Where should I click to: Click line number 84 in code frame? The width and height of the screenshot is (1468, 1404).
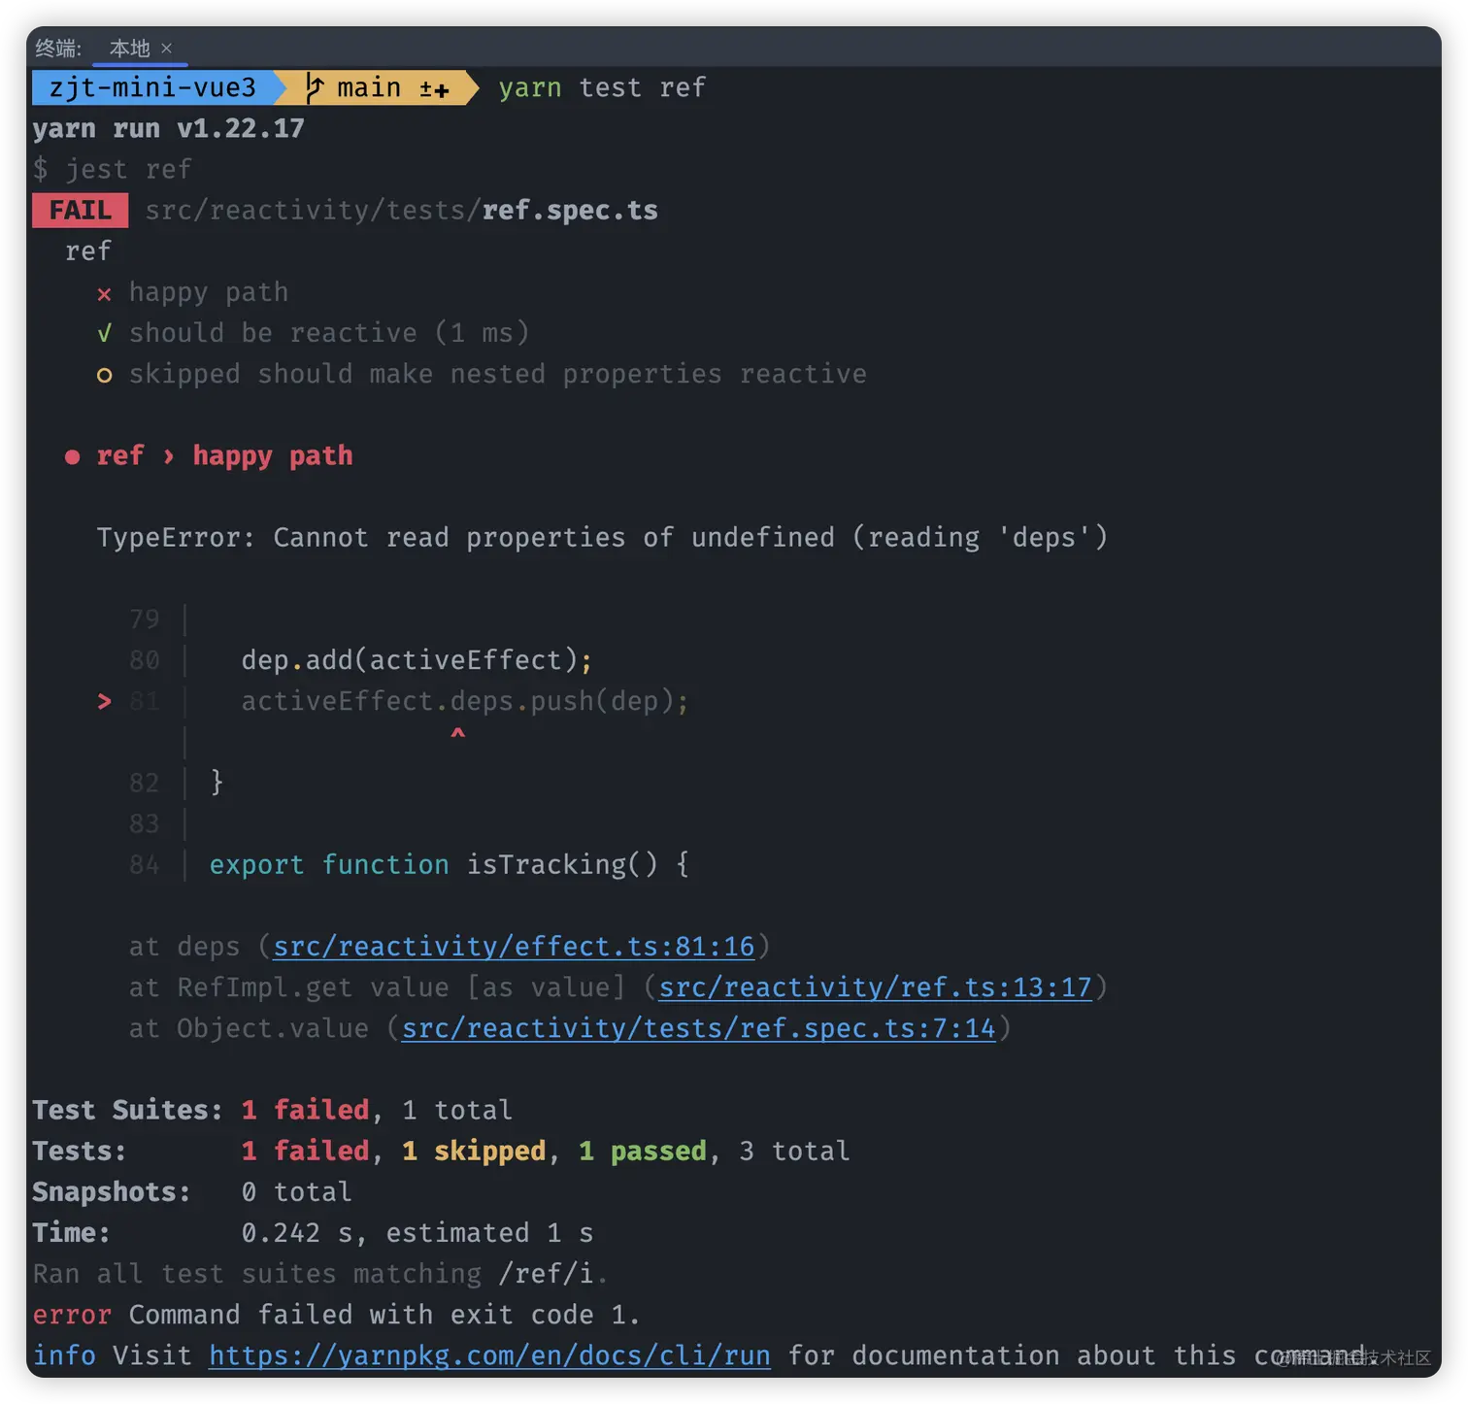point(144,865)
